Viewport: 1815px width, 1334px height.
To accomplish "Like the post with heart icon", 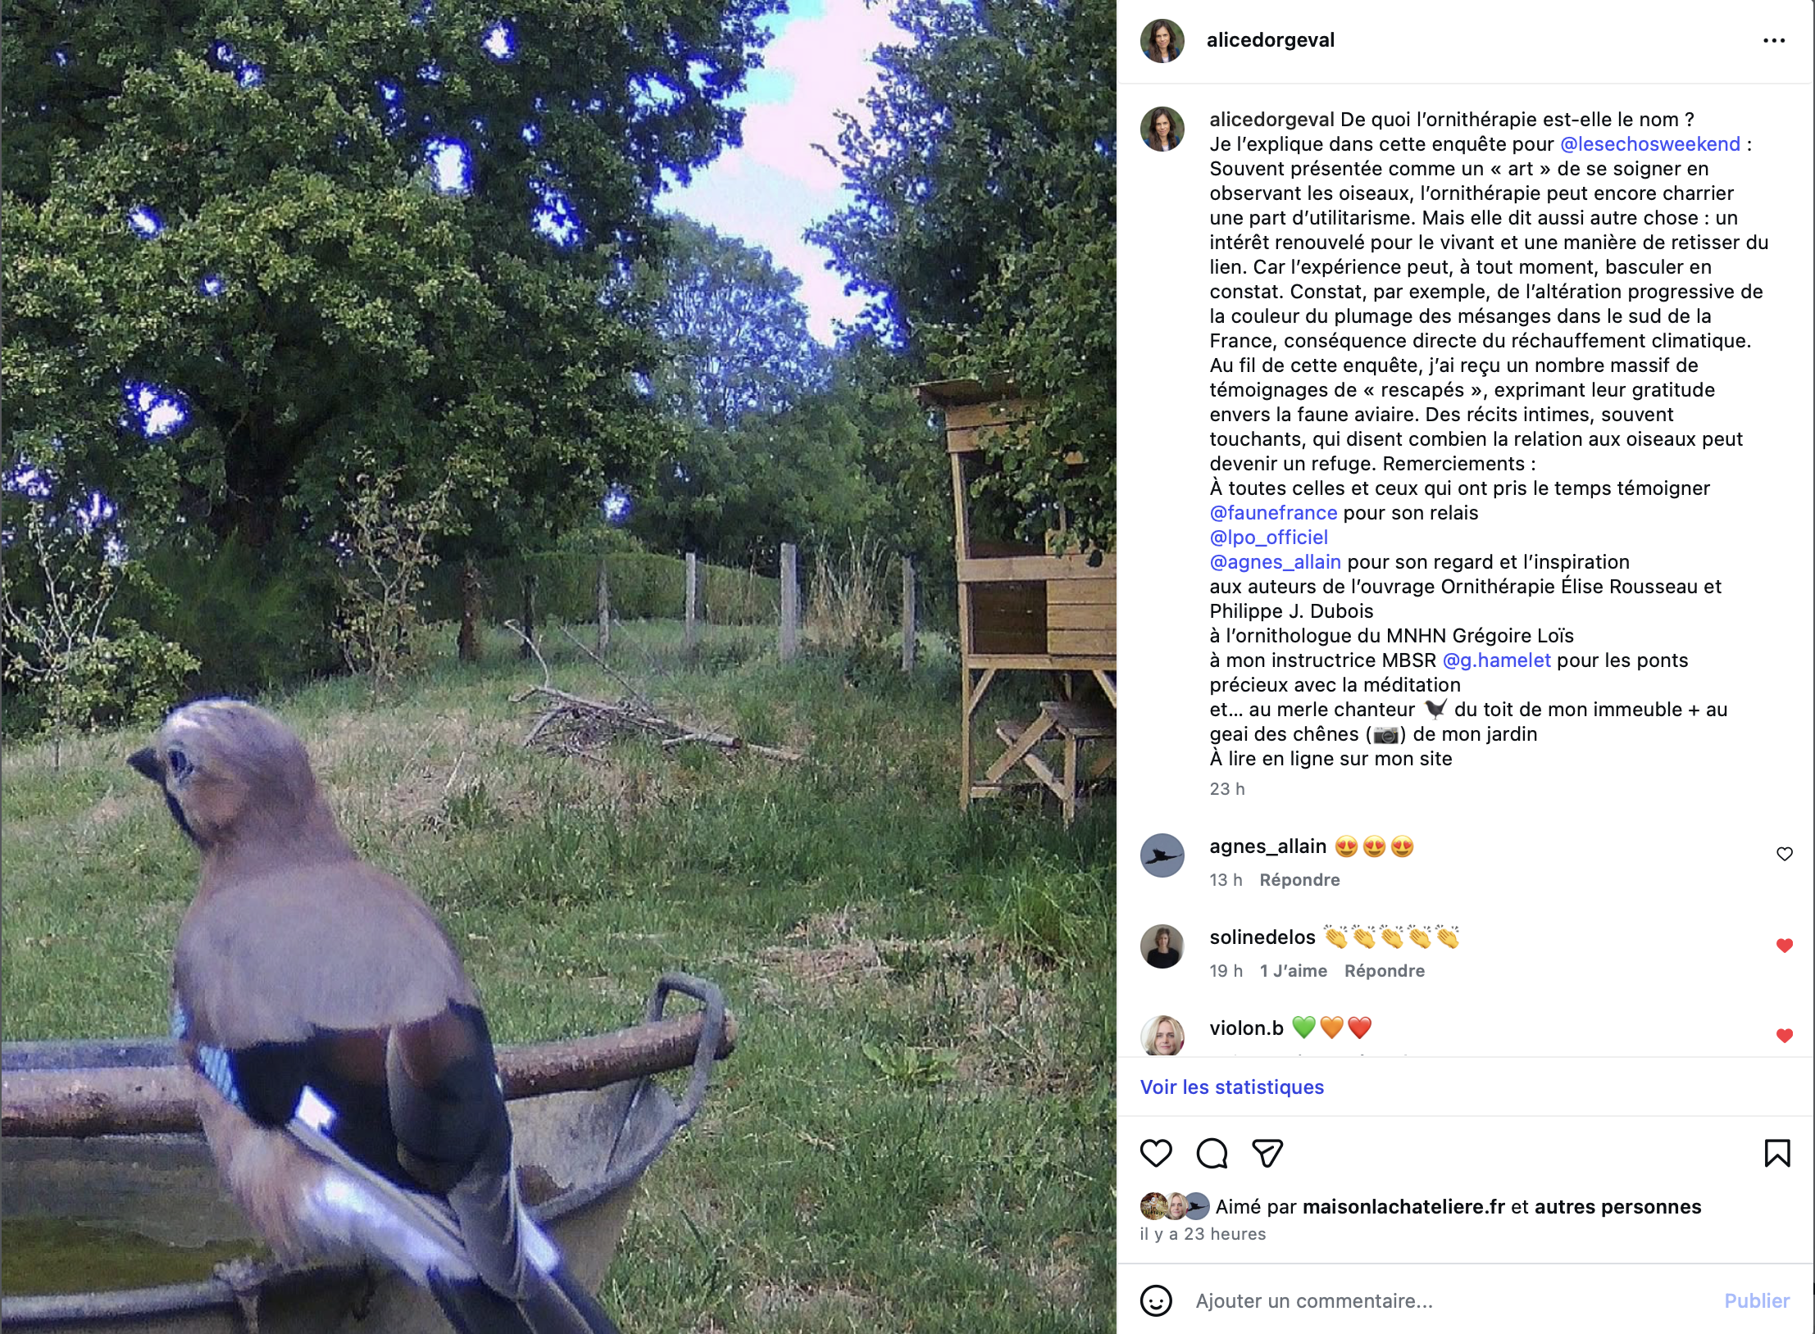I will pyautogui.click(x=1156, y=1153).
